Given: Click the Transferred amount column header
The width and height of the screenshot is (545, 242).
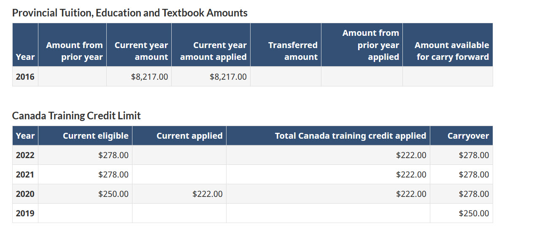Looking at the screenshot, I should point(286,45).
